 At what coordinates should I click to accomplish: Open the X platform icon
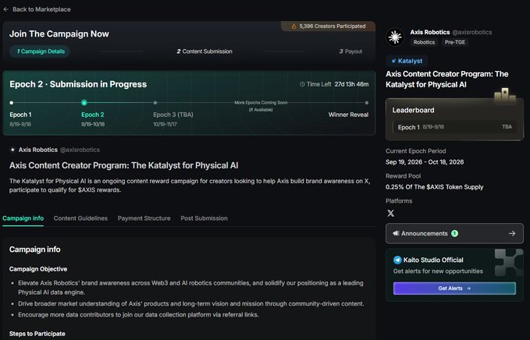391,213
